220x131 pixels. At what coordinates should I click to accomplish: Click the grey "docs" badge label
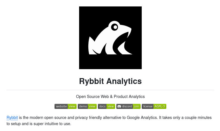tap(102, 106)
